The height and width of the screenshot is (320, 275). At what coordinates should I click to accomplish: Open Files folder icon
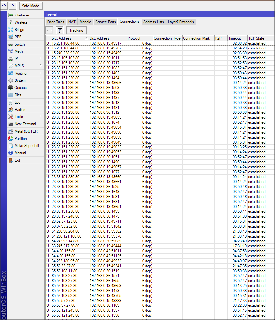tap(11, 95)
